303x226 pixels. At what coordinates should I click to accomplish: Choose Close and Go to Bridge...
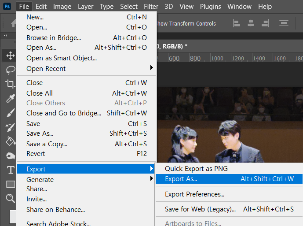(x=87, y=113)
